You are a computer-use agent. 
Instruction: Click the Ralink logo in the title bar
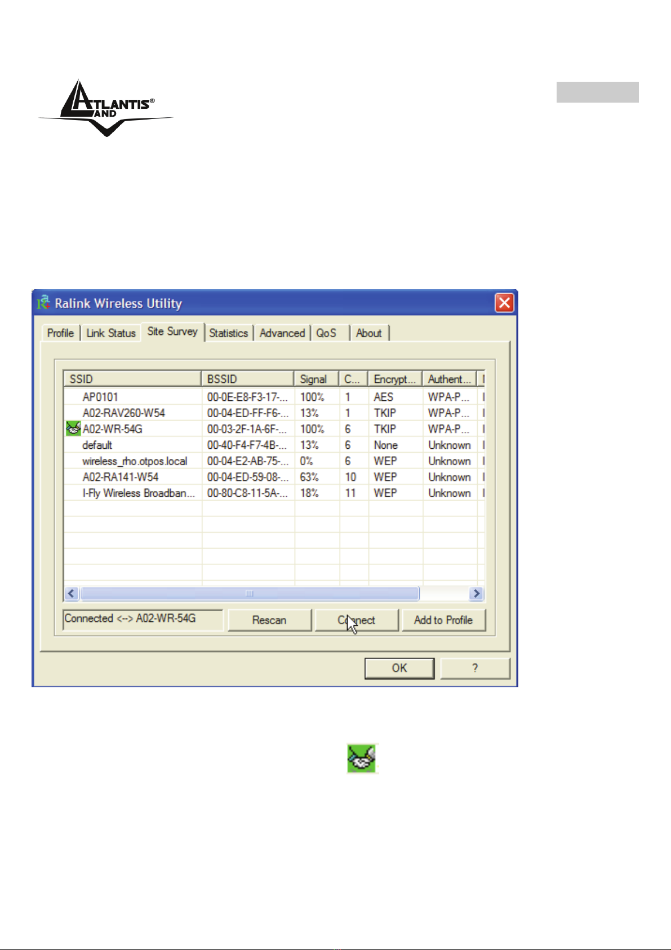coord(43,303)
